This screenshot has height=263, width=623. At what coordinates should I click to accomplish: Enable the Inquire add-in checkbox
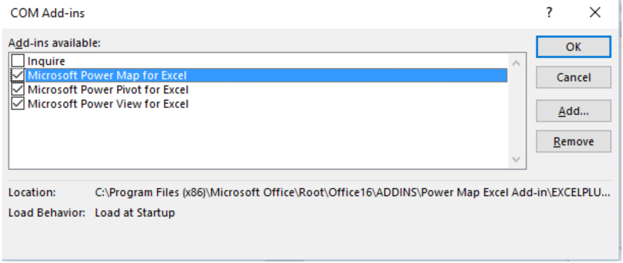tap(18, 61)
